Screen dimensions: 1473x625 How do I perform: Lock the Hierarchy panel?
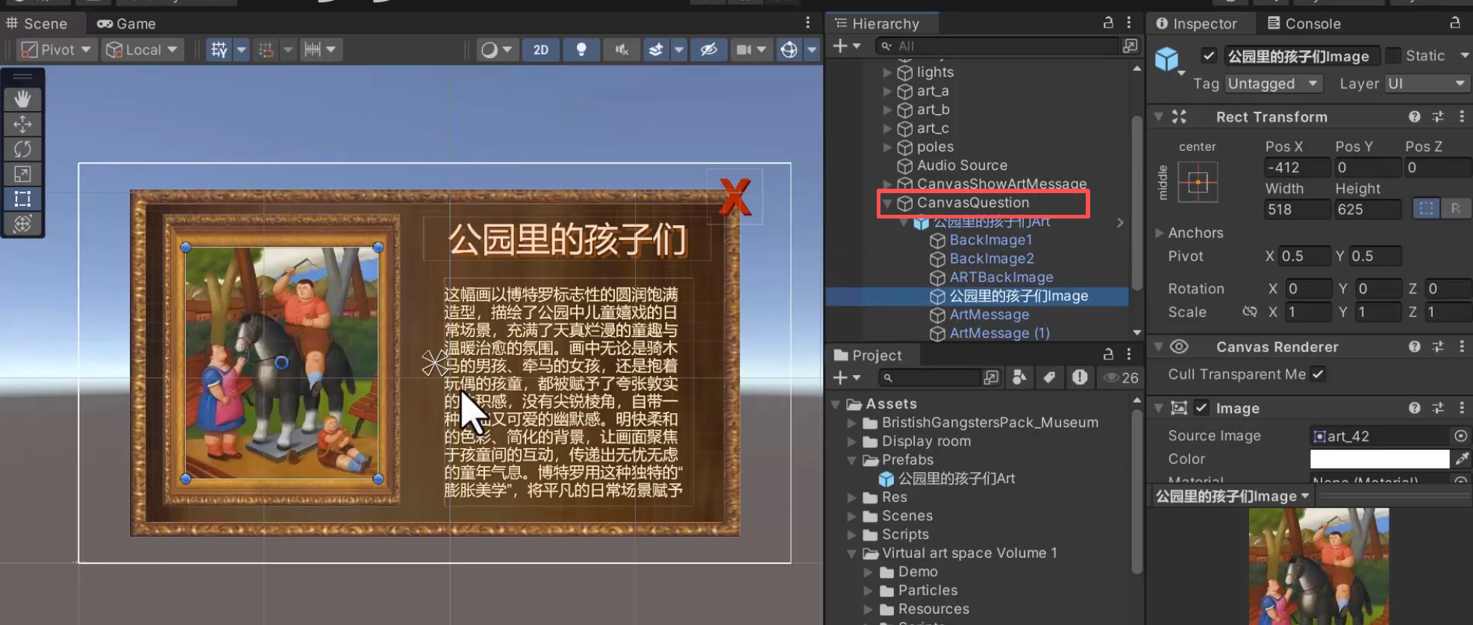point(1108,23)
